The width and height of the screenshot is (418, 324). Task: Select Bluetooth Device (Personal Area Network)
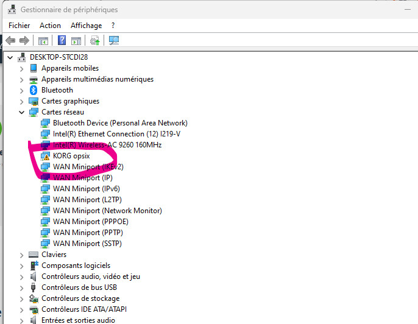(120, 123)
